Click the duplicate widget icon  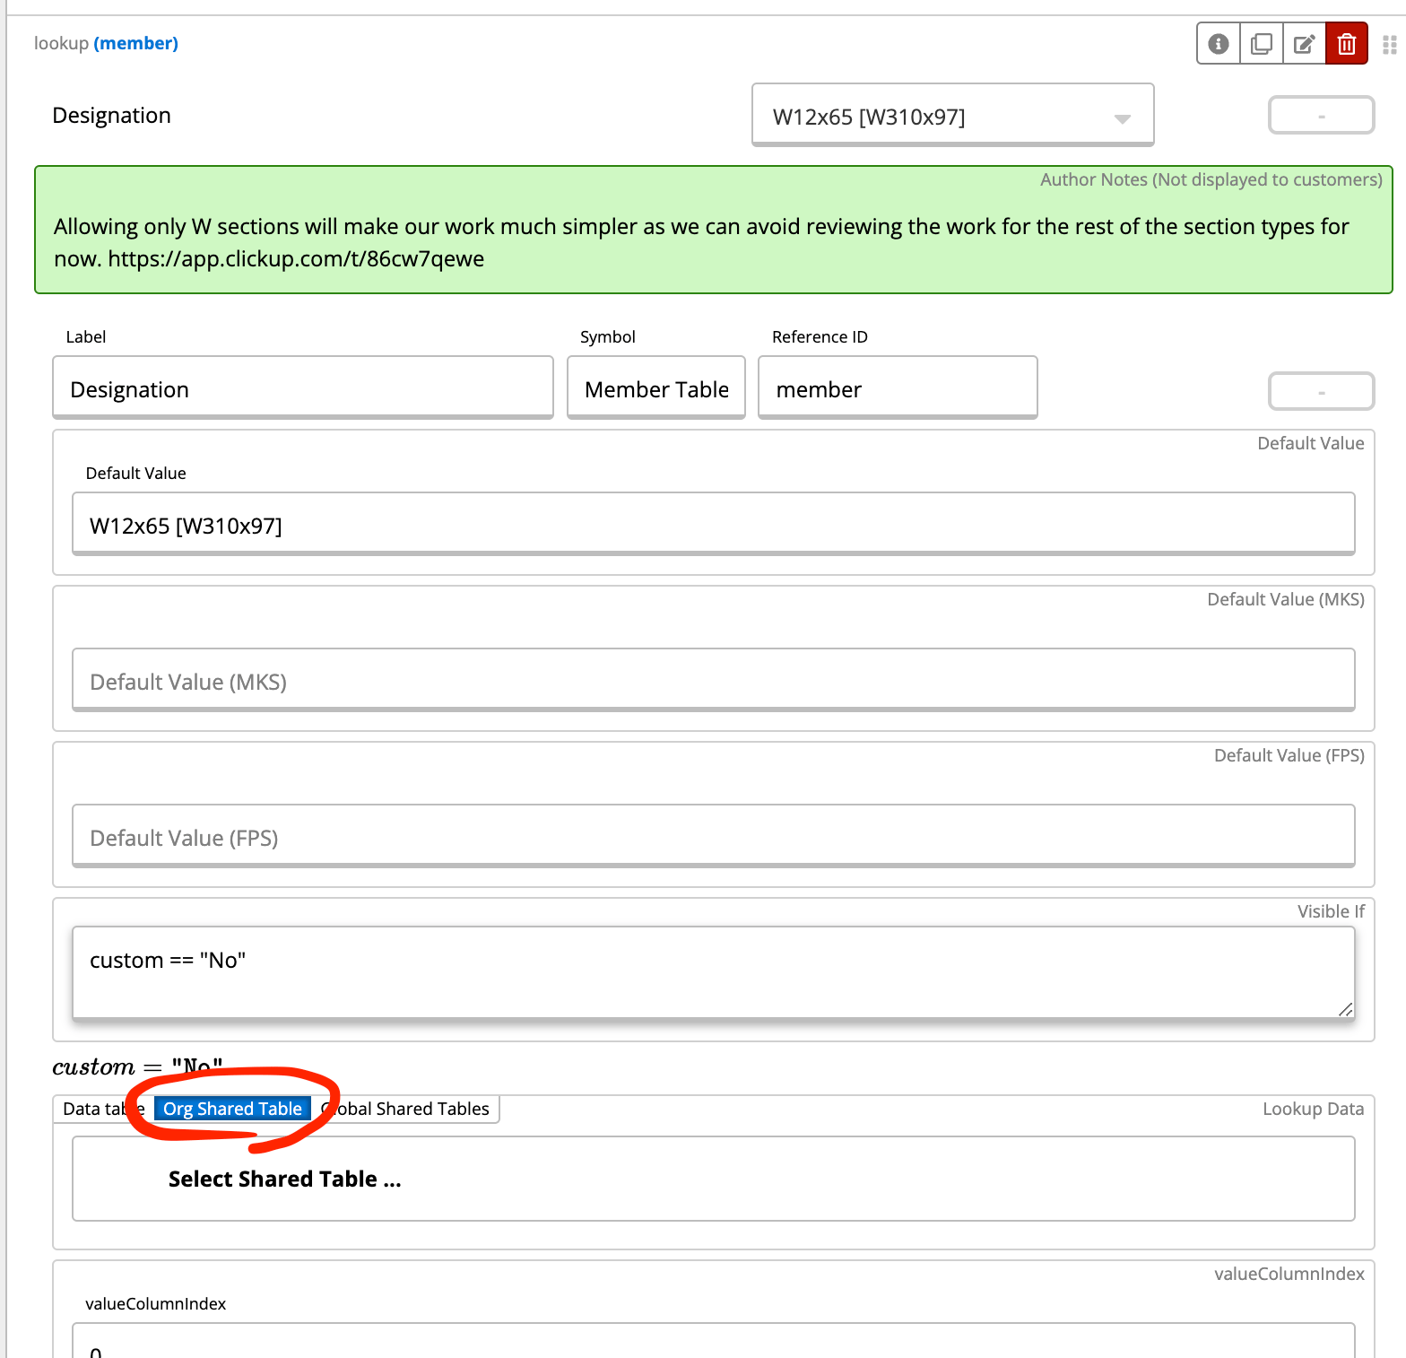pyautogui.click(x=1261, y=43)
